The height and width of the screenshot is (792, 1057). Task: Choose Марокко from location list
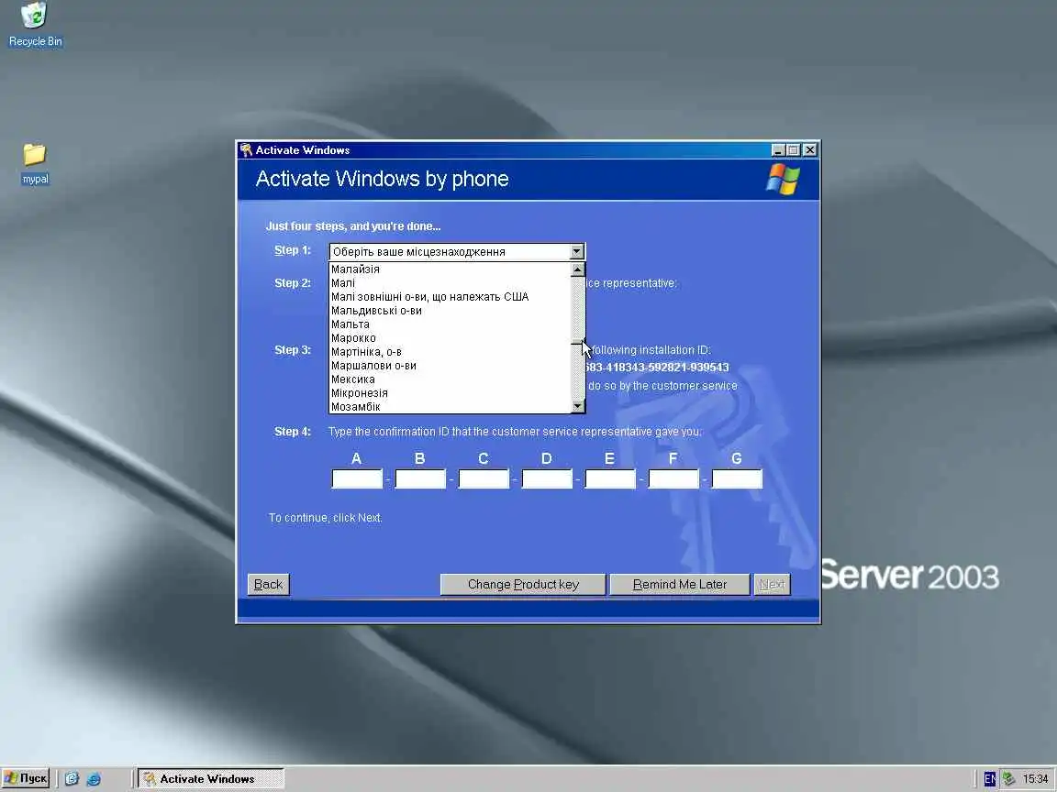pos(450,338)
